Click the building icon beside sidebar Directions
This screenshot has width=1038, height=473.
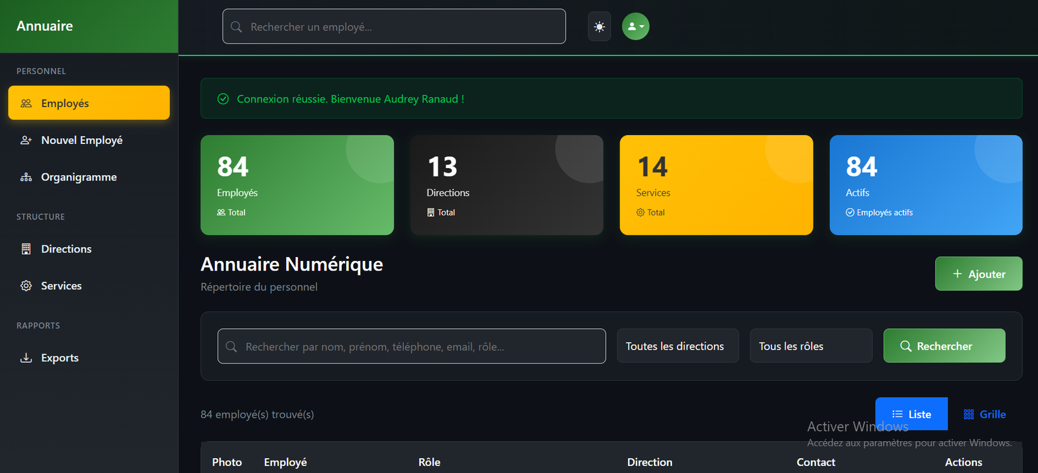[26, 249]
